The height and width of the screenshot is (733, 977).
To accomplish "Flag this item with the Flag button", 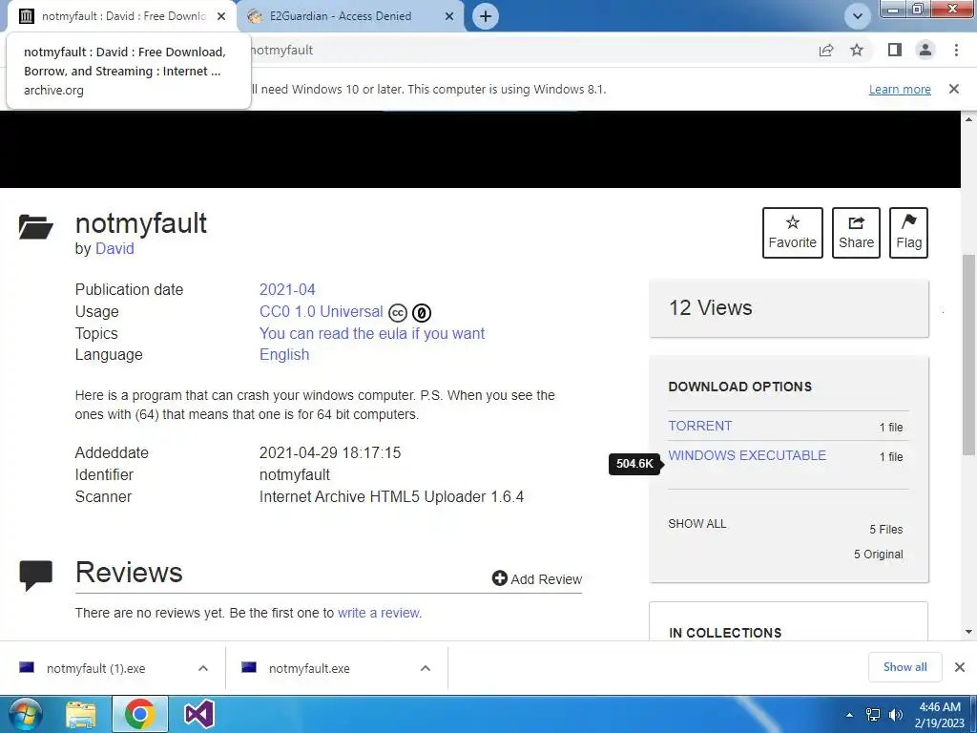I will coord(908,233).
